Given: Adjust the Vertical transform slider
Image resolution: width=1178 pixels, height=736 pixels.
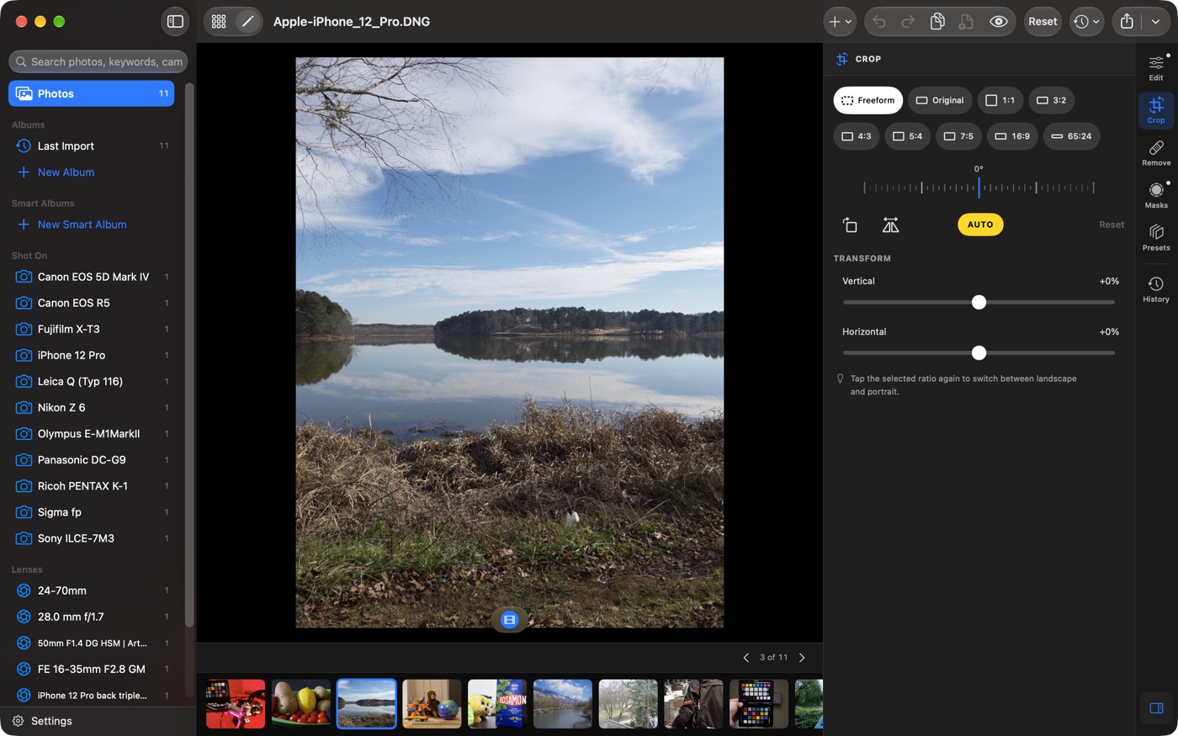Looking at the screenshot, I should pos(979,302).
